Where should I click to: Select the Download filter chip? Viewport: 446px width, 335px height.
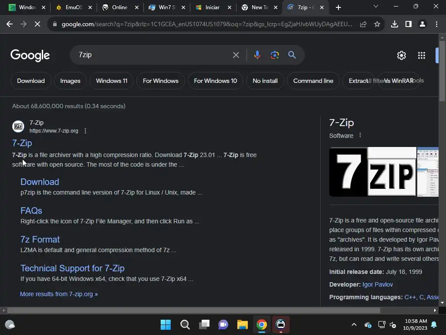coord(31,81)
